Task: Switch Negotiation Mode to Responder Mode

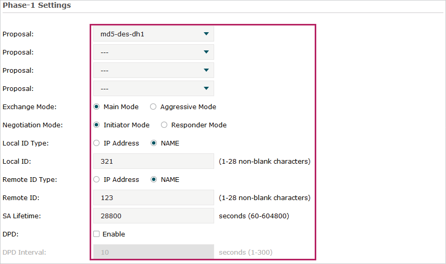Action: click(x=164, y=125)
